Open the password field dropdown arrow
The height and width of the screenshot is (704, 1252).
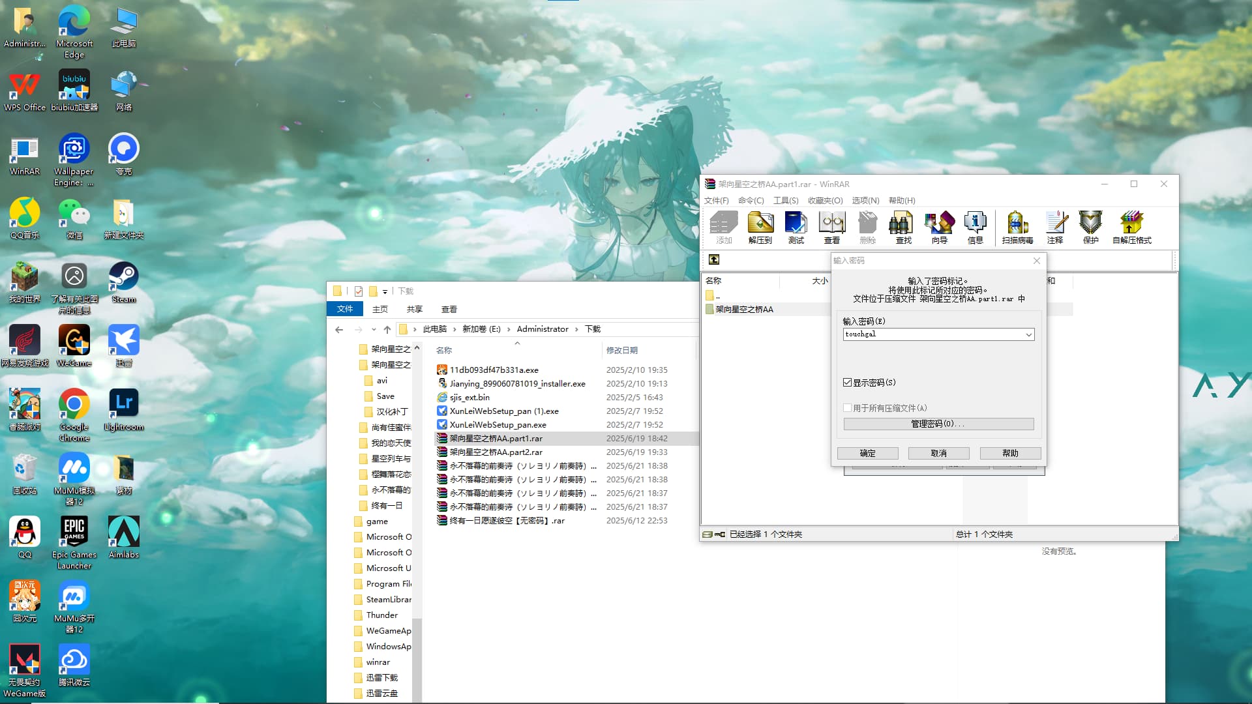pyautogui.click(x=1028, y=334)
